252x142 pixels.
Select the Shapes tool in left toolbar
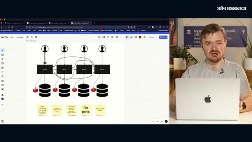(x=2, y=68)
